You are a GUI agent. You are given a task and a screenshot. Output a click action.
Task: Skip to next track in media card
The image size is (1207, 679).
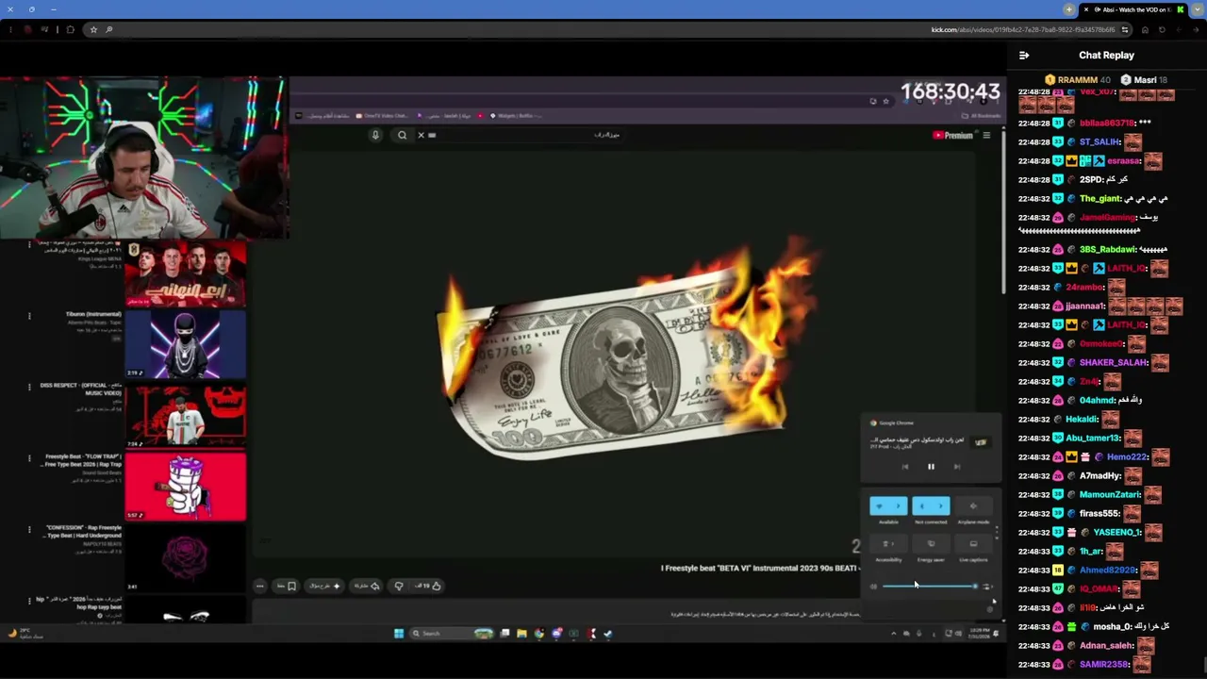[956, 466]
